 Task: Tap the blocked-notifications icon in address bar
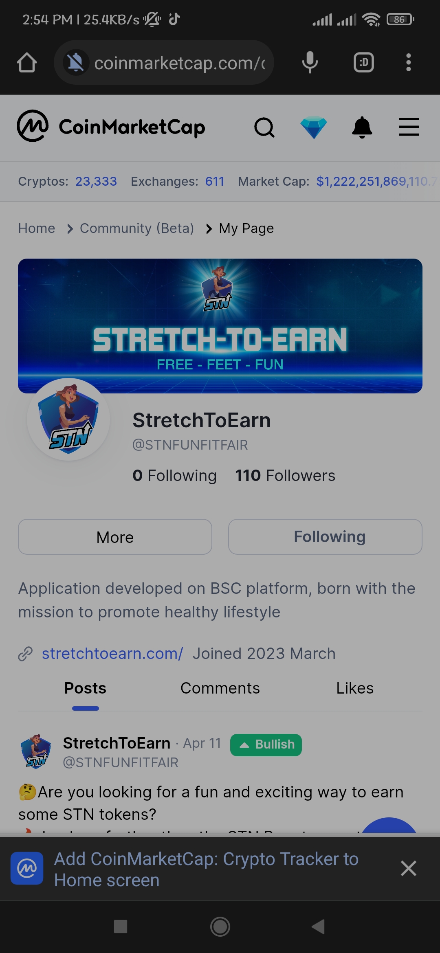[x=76, y=62]
